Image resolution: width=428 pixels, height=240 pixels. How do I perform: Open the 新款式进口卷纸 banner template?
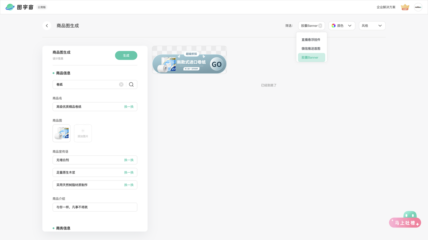coord(189,60)
